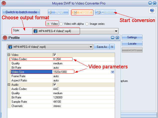Select the Channels row label
Image resolution: width=158 pixels, height=118 pixels.
[17, 106]
